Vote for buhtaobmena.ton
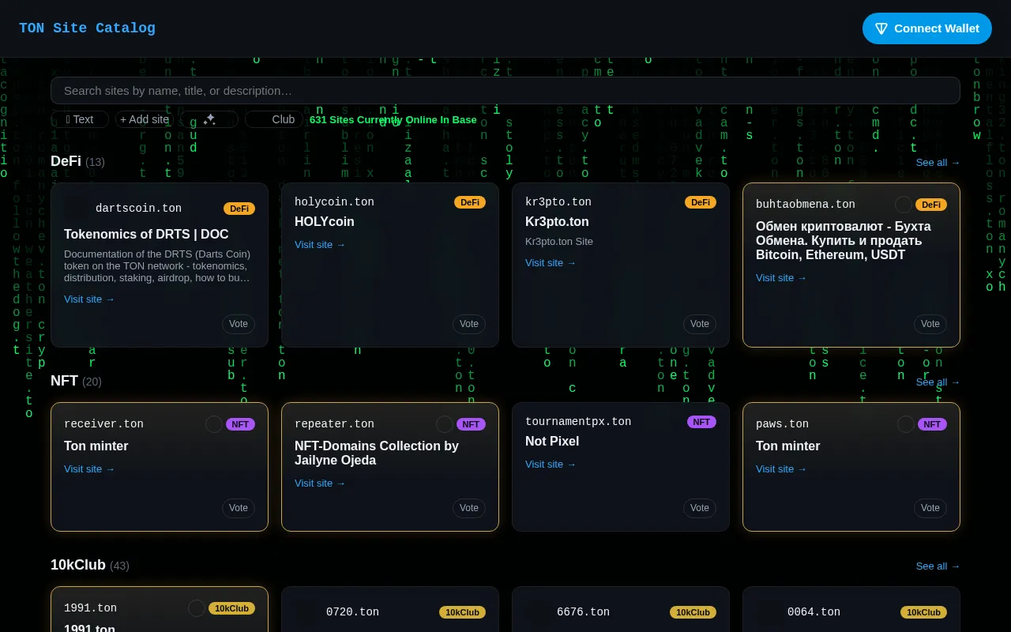Image resolution: width=1011 pixels, height=632 pixels. 930,324
